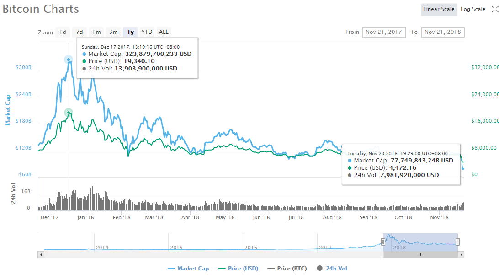Choose YTD zoom range
This screenshot has height=275, width=499.
coord(147,32)
